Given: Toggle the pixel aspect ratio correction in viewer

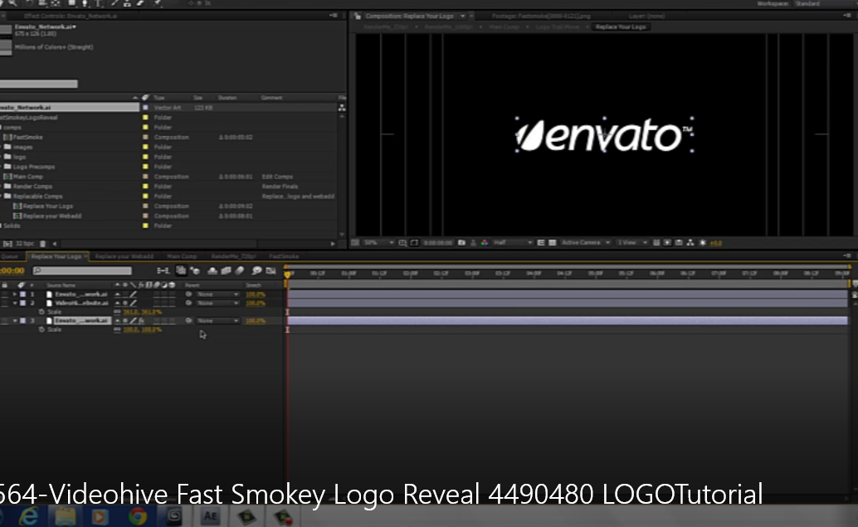Looking at the screenshot, I should 656,242.
